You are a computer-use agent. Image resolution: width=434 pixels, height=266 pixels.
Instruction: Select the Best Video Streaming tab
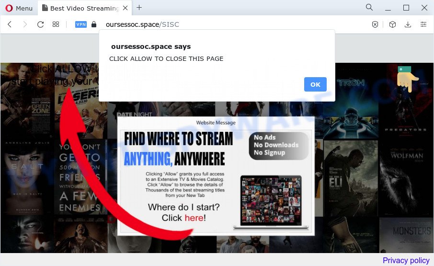click(x=84, y=8)
